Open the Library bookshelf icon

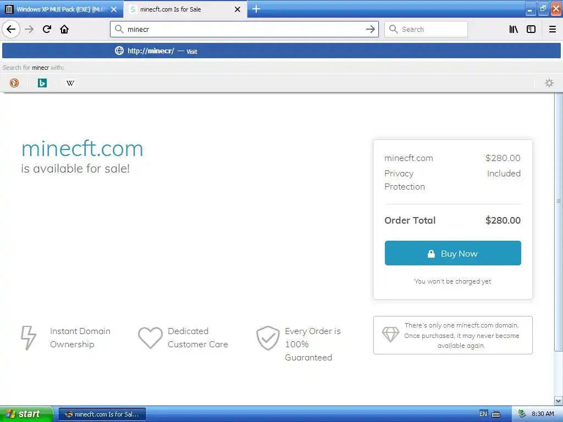point(514,29)
